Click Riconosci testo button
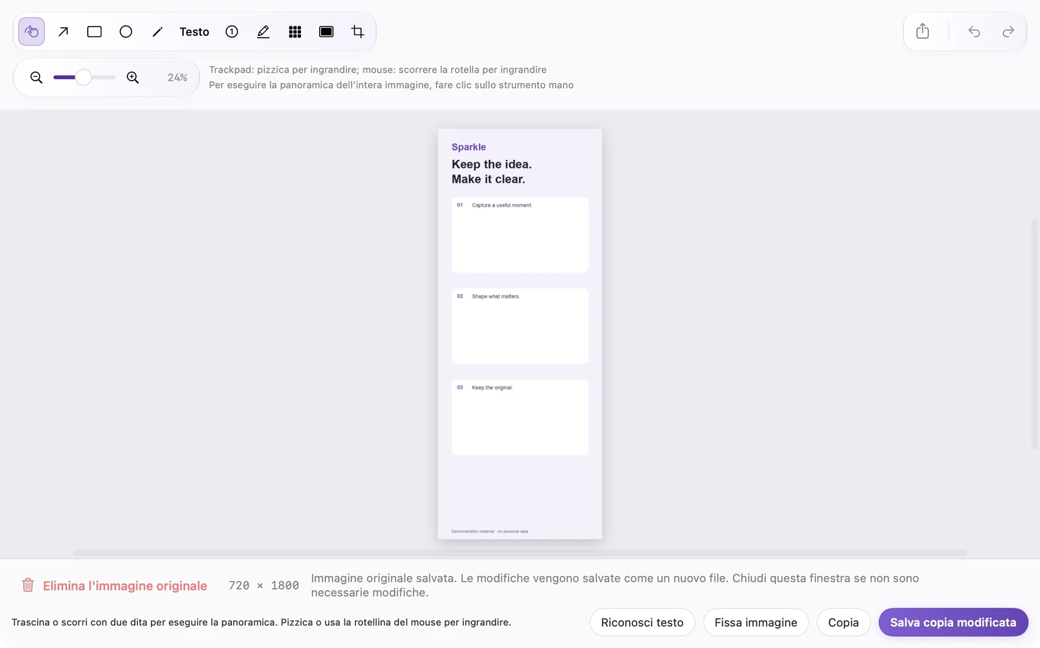The height and width of the screenshot is (648, 1040). pos(642,623)
